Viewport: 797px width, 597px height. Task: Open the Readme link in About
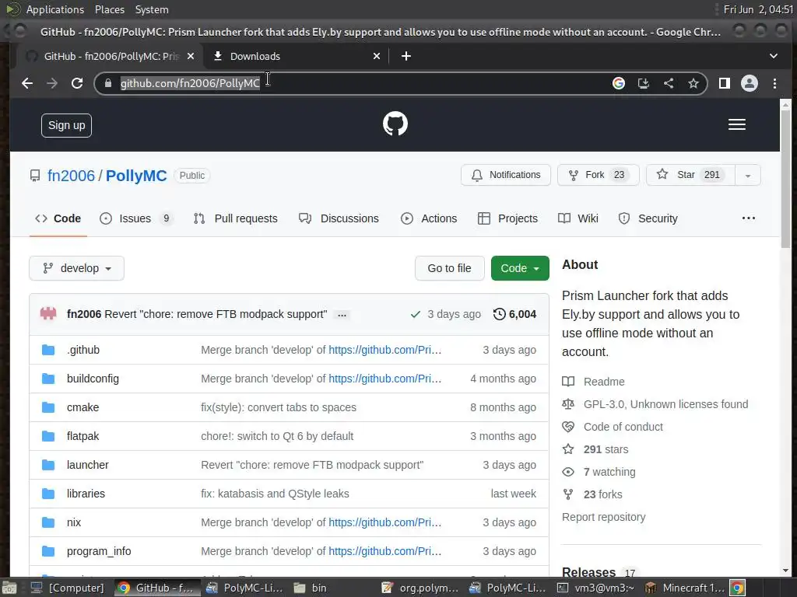[x=604, y=382]
